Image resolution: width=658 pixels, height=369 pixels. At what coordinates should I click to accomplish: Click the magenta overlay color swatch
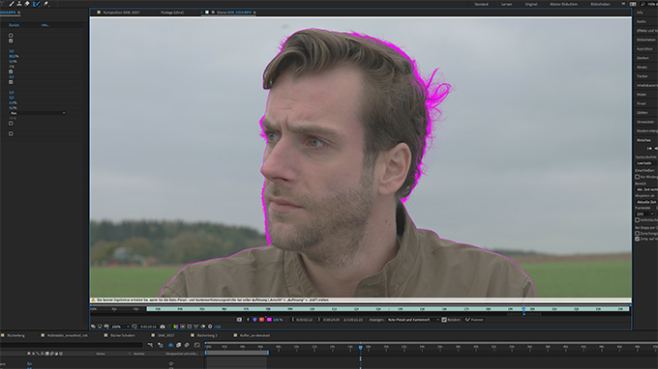(269, 320)
